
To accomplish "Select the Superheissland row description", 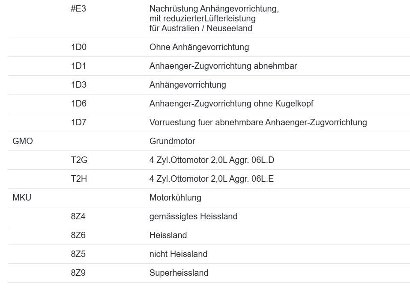I will point(179,273).
